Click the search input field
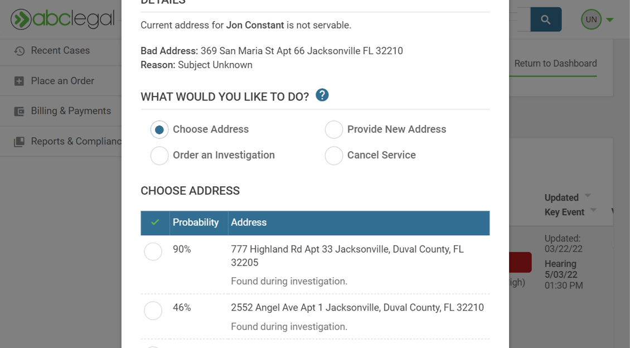This screenshot has width=630, height=348. (x=524, y=19)
